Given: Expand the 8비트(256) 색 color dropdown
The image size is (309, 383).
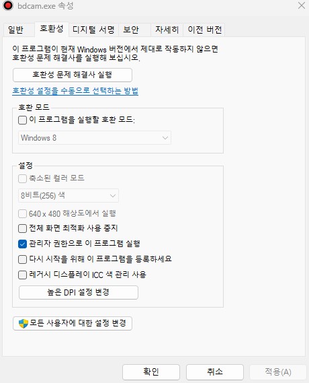Looking at the screenshot, I should (x=69, y=196).
